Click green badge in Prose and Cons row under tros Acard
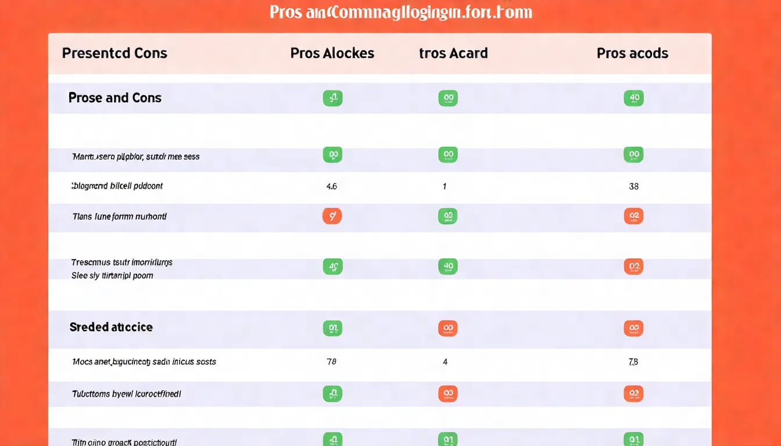The image size is (781, 446). point(448,98)
